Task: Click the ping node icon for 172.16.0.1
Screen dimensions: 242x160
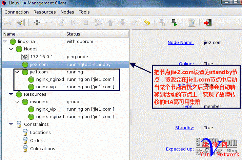Action: pos(25,57)
